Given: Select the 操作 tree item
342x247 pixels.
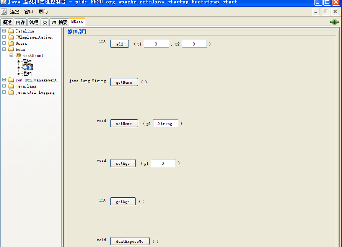Looking at the screenshot, I should point(28,68).
